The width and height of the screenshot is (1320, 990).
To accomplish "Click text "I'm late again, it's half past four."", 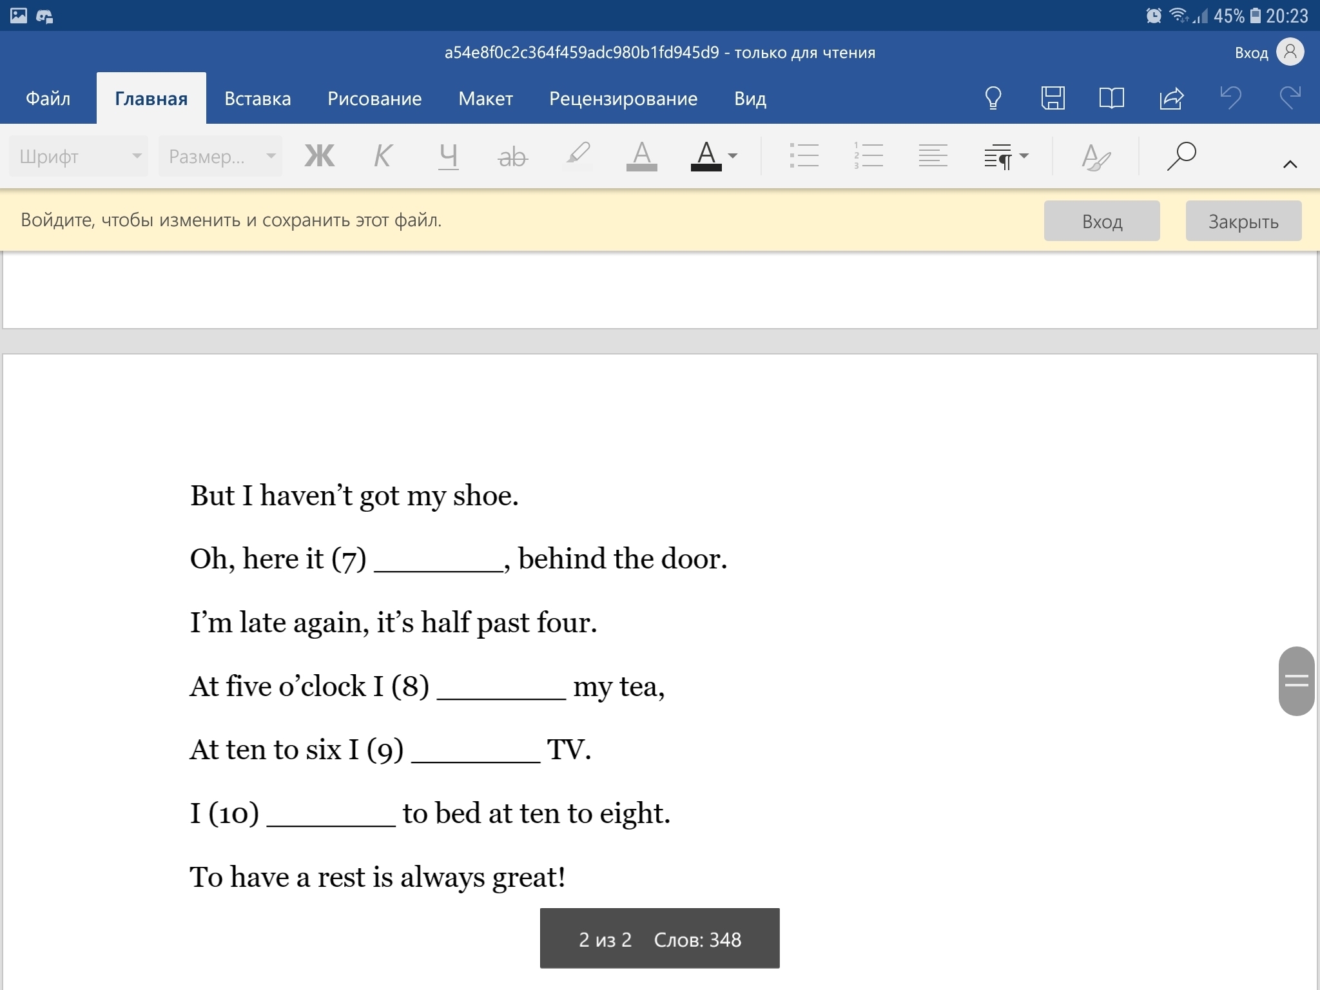I will pos(393,623).
